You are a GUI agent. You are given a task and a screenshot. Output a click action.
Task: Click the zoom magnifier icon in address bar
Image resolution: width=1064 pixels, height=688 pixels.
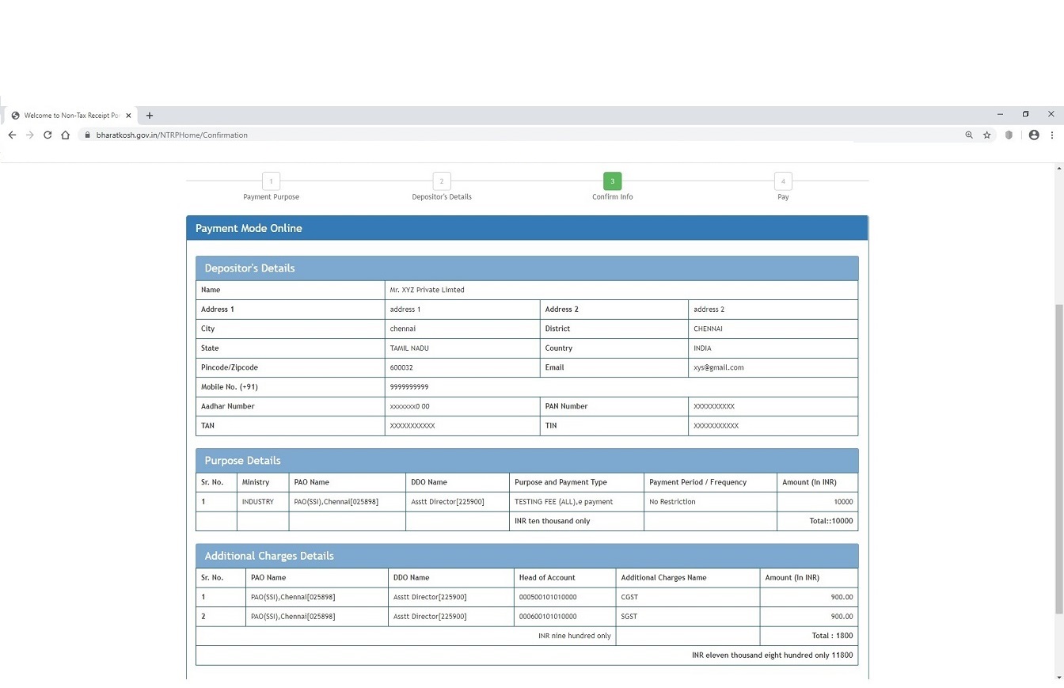[x=968, y=135]
